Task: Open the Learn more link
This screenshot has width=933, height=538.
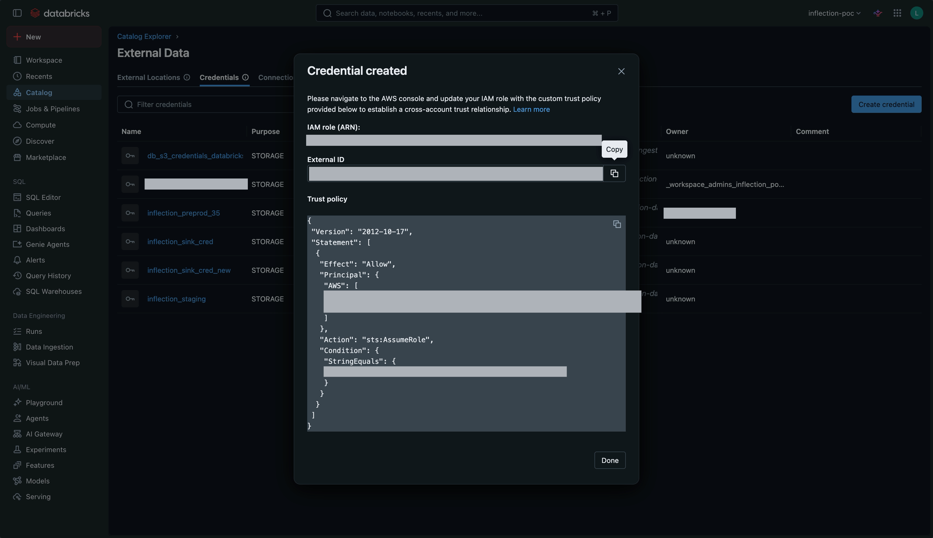Action: point(531,109)
